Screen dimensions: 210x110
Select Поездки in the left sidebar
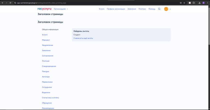point(45,71)
